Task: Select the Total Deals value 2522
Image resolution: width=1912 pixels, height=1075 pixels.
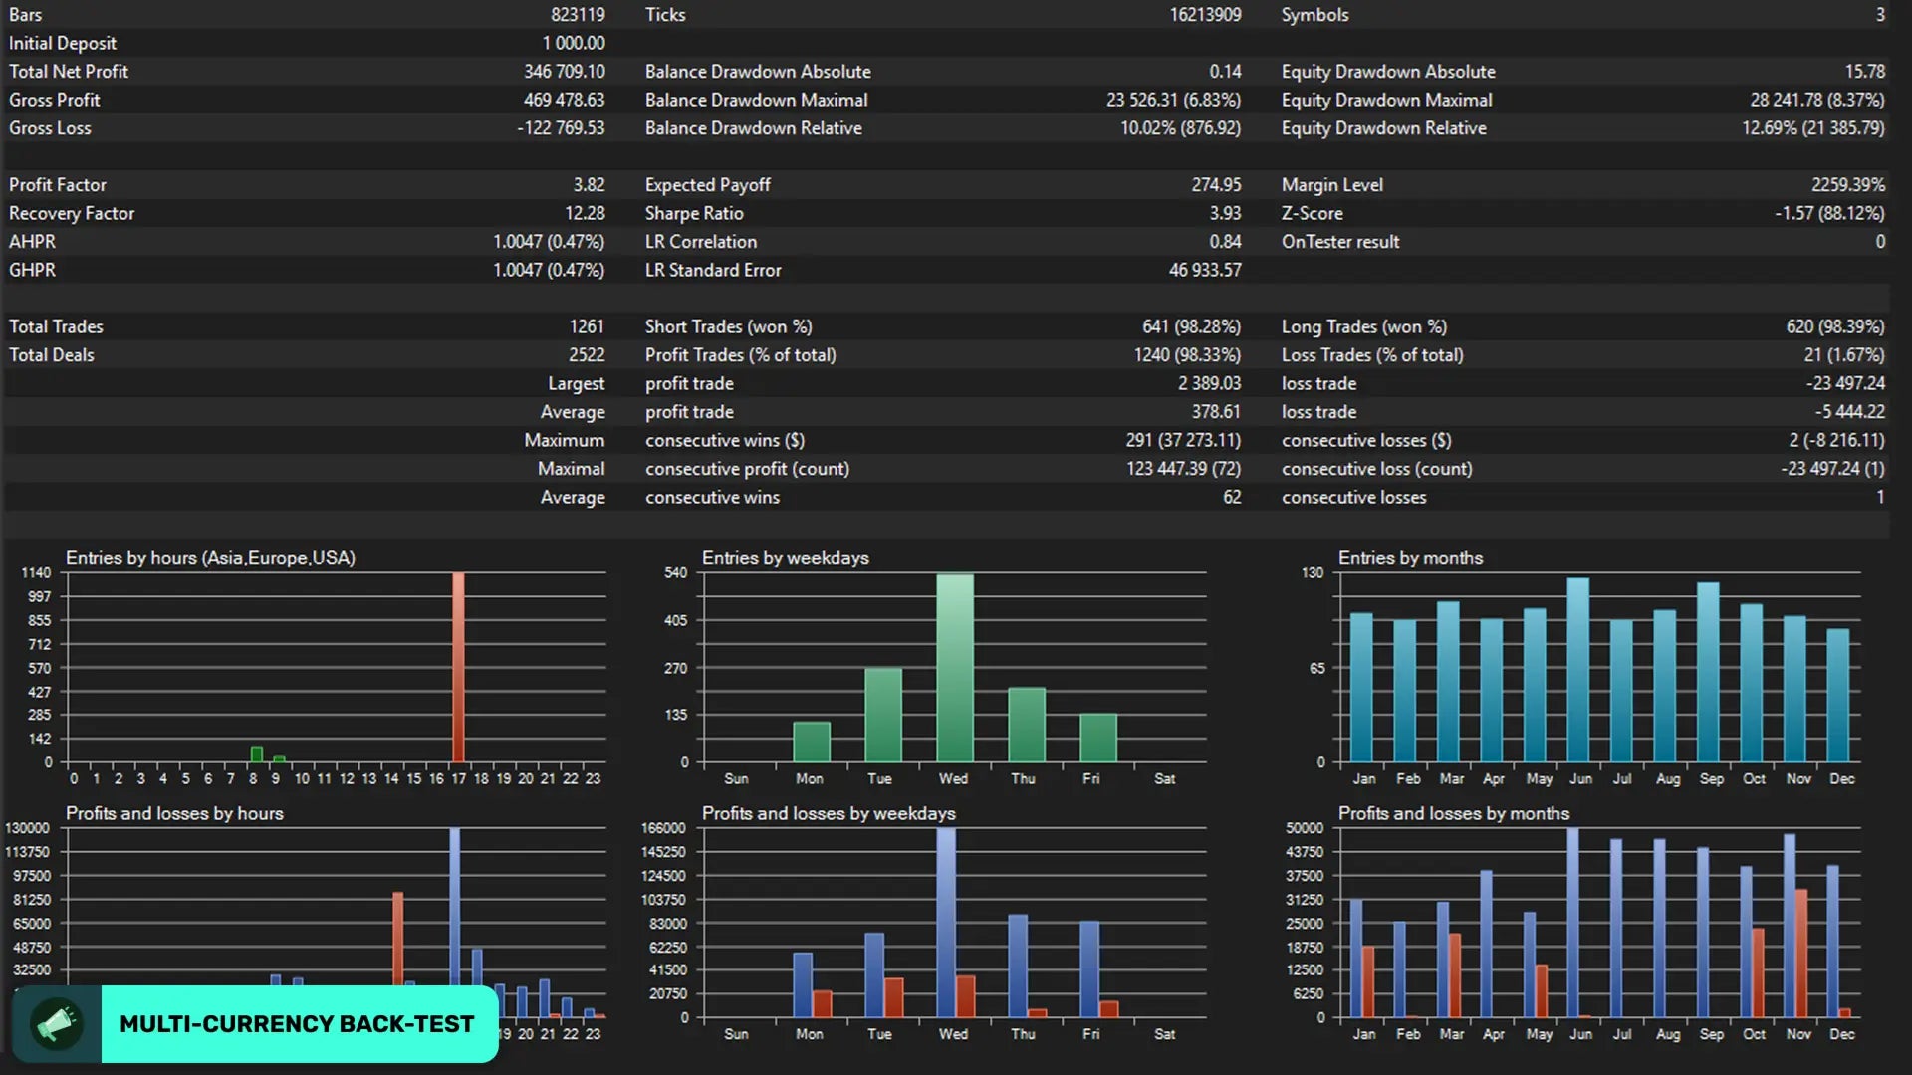Action: [587, 355]
